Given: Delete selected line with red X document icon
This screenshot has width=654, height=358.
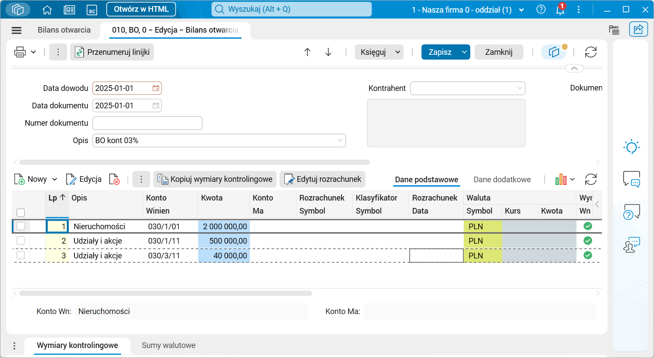Looking at the screenshot, I should [x=114, y=179].
